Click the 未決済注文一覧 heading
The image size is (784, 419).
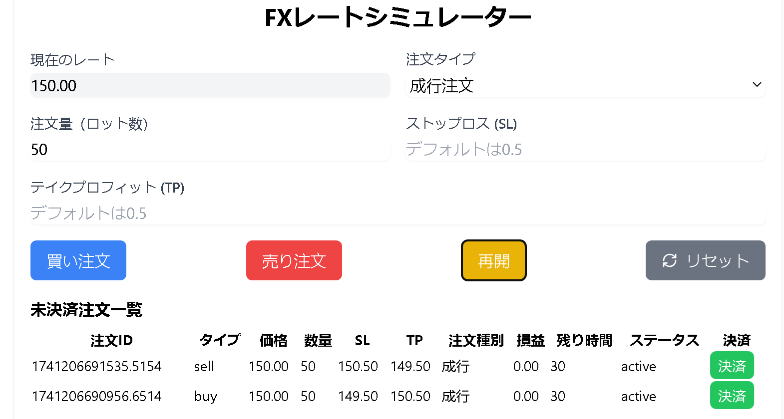point(86,310)
